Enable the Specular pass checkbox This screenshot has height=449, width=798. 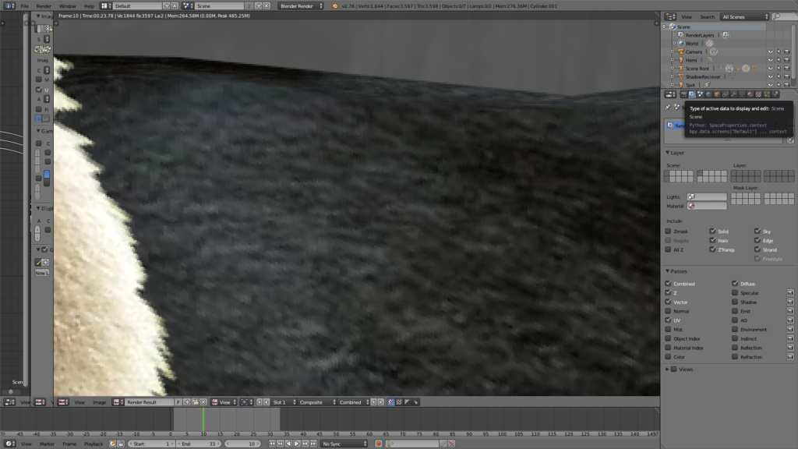pyautogui.click(x=735, y=293)
